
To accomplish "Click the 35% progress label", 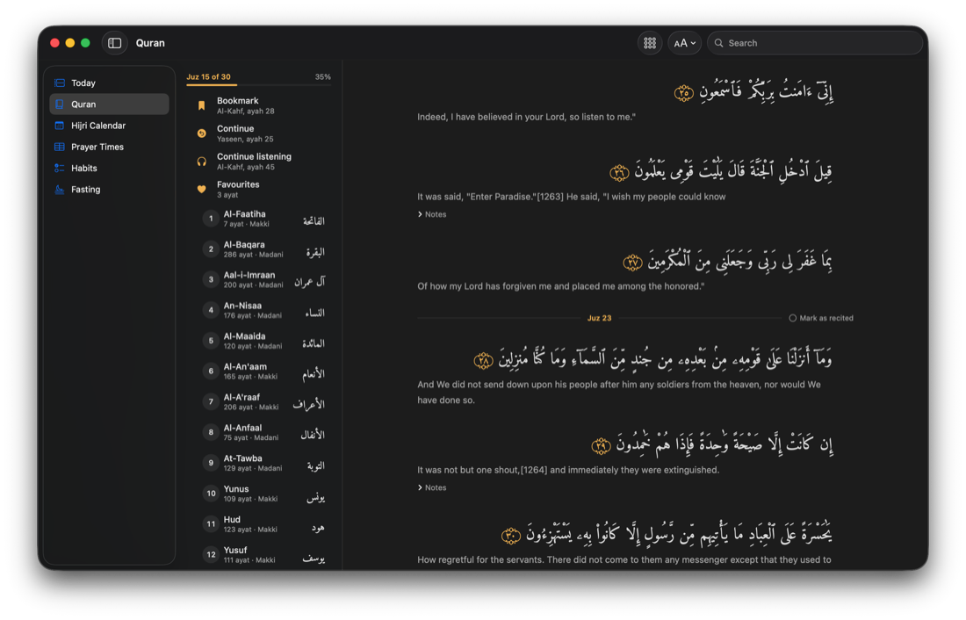I will pyautogui.click(x=323, y=77).
